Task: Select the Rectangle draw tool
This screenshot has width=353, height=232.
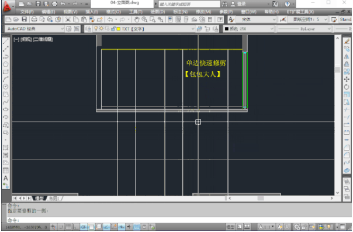Action: (6, 71)
